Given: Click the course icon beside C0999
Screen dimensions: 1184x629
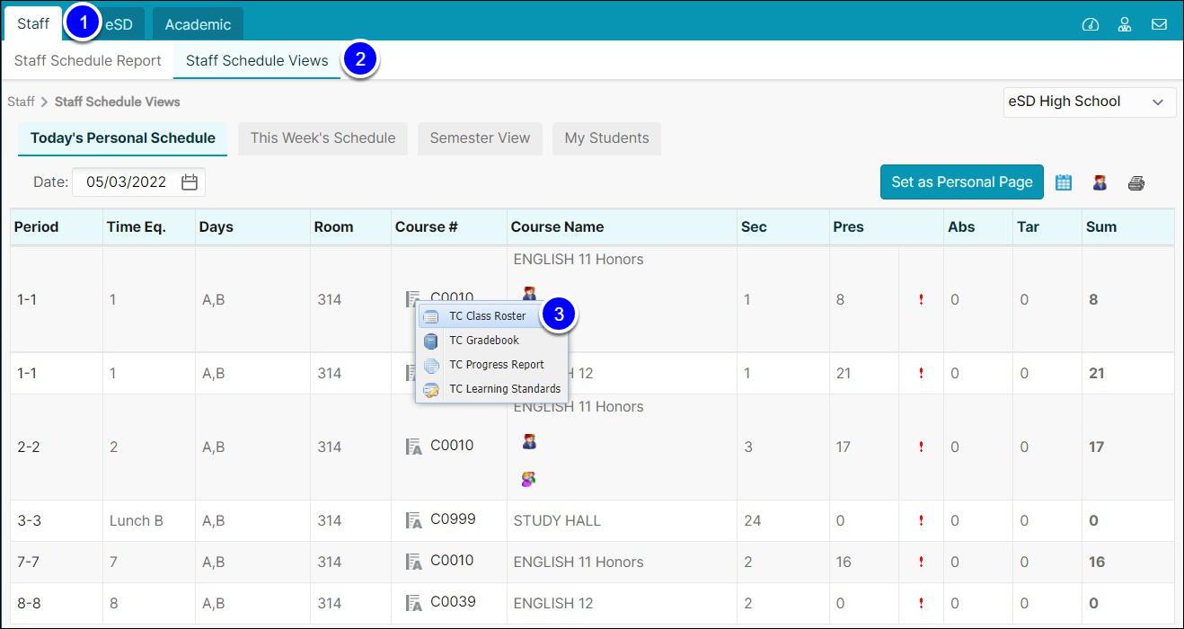Looking at the screenshot, I should click(x=413, y=520).
